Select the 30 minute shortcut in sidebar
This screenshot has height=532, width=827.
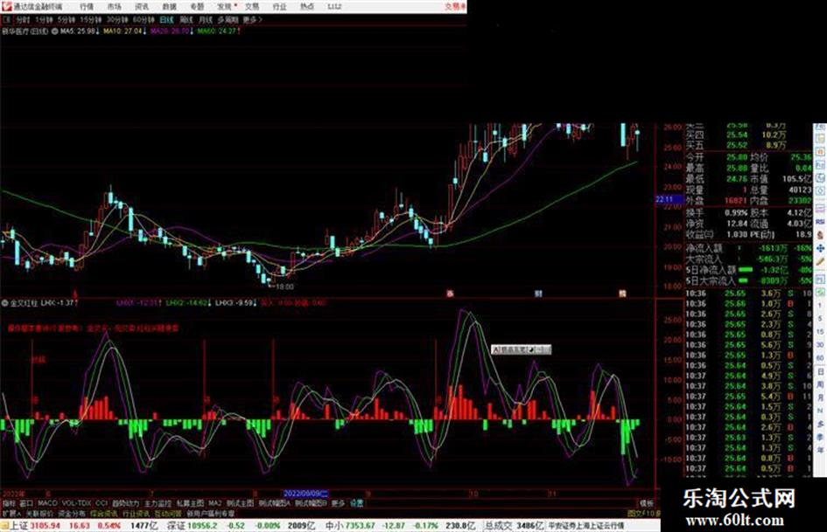(820, 344)
